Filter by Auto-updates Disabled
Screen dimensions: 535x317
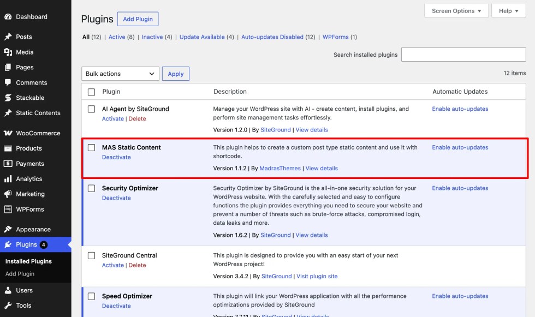point(272,37)
